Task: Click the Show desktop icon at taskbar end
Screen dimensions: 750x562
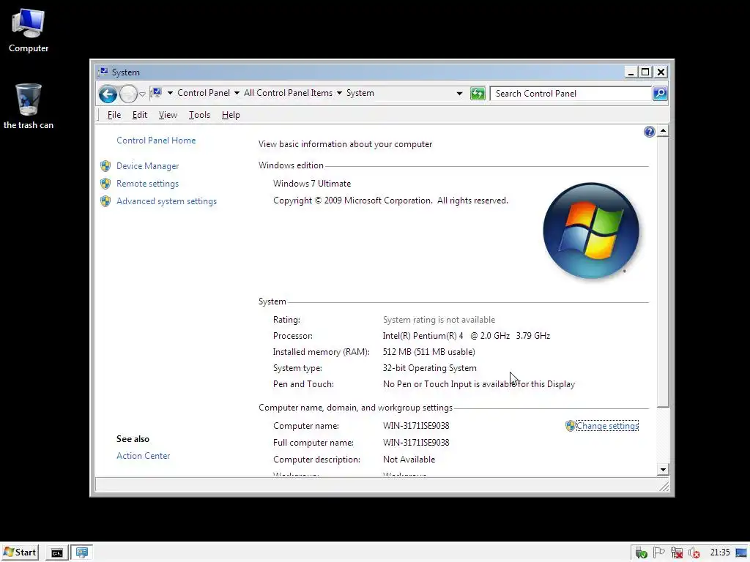Action: click(x=742, y=553)
